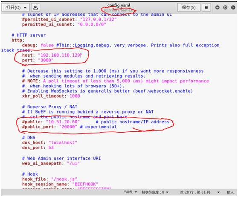Open the YAML language selector dropdown

pos(131,192)
